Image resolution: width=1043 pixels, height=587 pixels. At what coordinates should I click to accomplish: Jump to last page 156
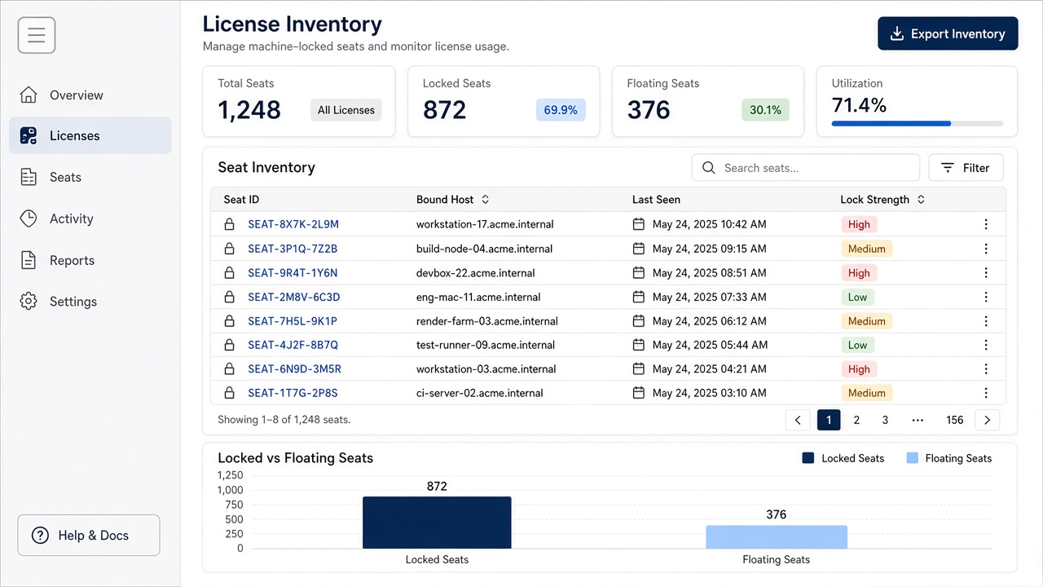[x=955, y=420]
